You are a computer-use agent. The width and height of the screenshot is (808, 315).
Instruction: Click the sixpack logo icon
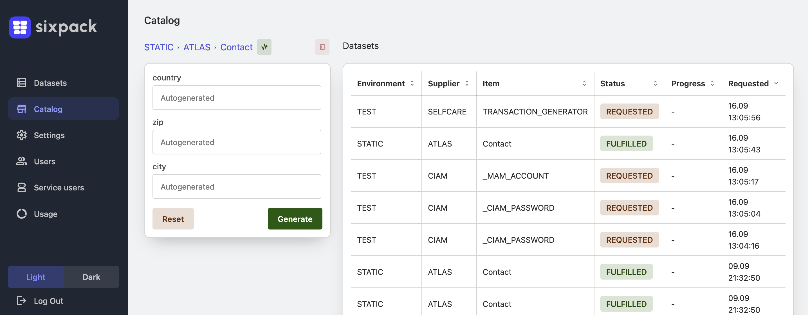20,27
